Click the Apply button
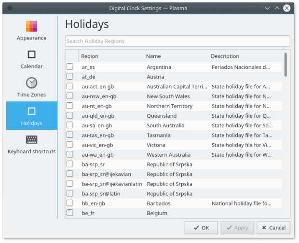The image size is (299, 243). click(x=236, y=228)
